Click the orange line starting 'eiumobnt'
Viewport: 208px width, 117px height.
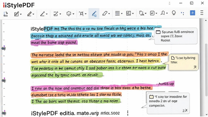(76, 95)
